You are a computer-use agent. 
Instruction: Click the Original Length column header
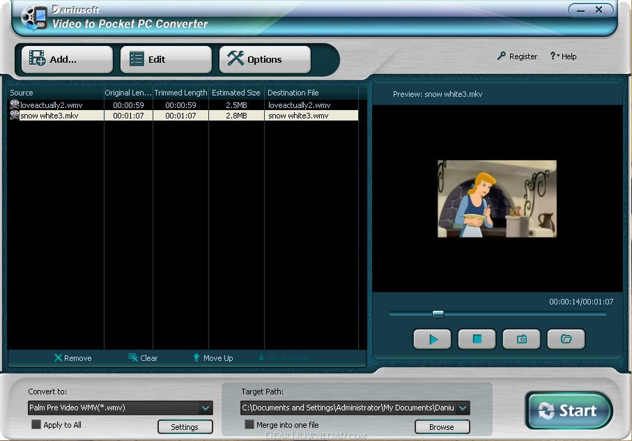click(x=128, y=93)
